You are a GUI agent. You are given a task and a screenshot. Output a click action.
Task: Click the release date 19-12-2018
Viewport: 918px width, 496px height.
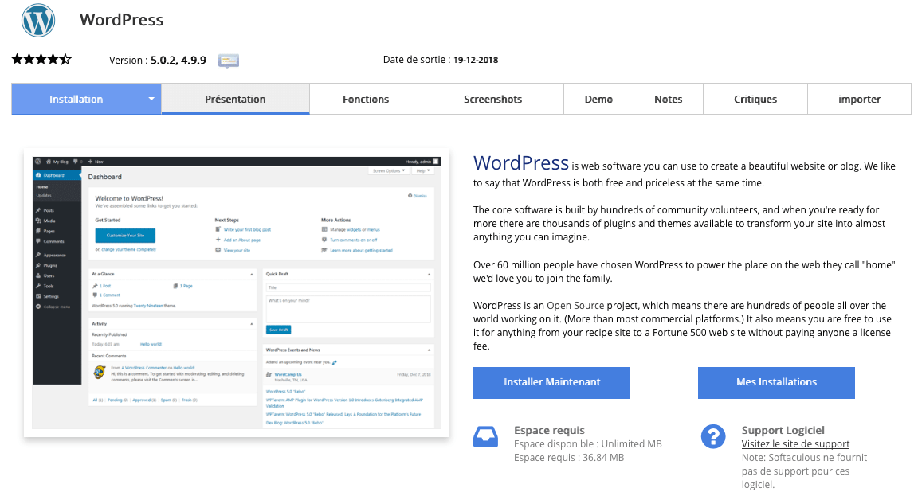pyautogui.click(x=476, y=60)
